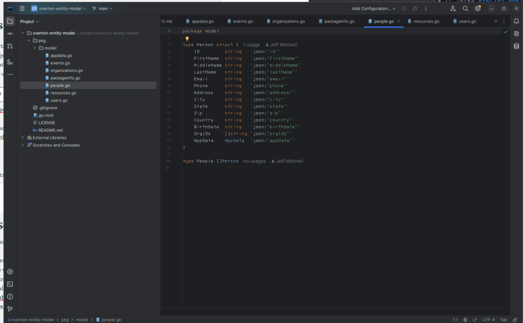Open the Database tool window

click(516, 46)
